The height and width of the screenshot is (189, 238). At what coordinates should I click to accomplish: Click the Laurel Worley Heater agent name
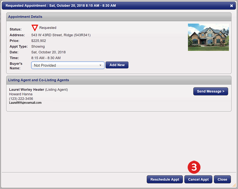click(27, 90)
